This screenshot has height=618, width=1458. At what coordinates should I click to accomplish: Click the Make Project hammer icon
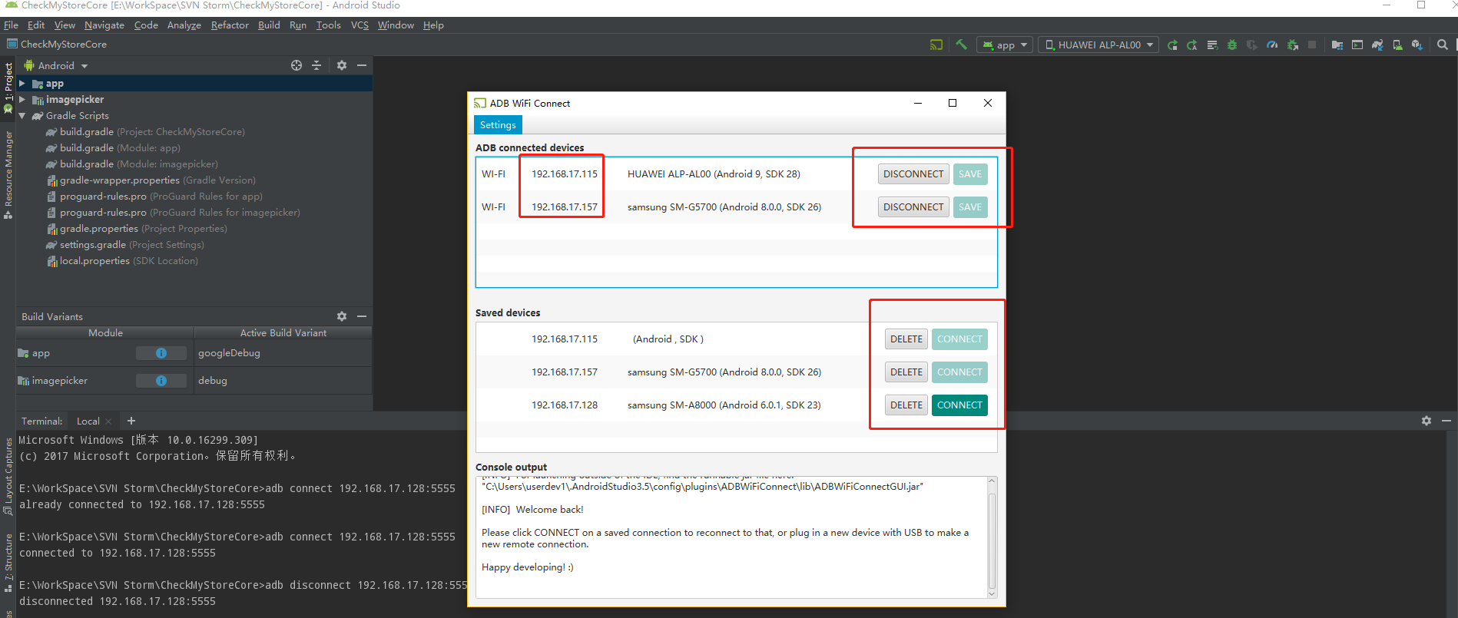coord(961,45)
